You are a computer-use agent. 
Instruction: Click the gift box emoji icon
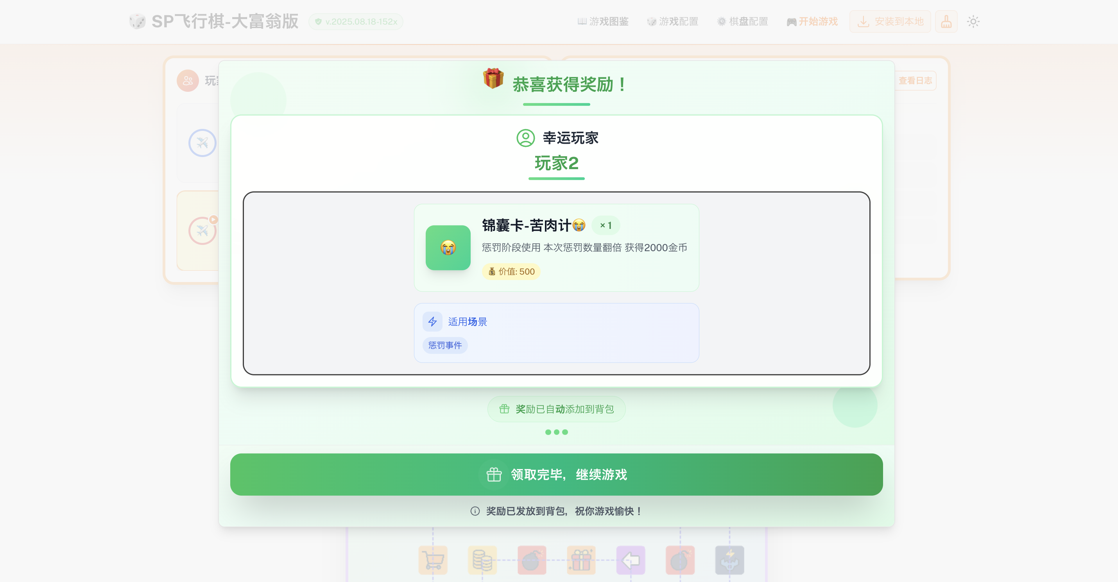pyautogui.click(x=493, y=79)
